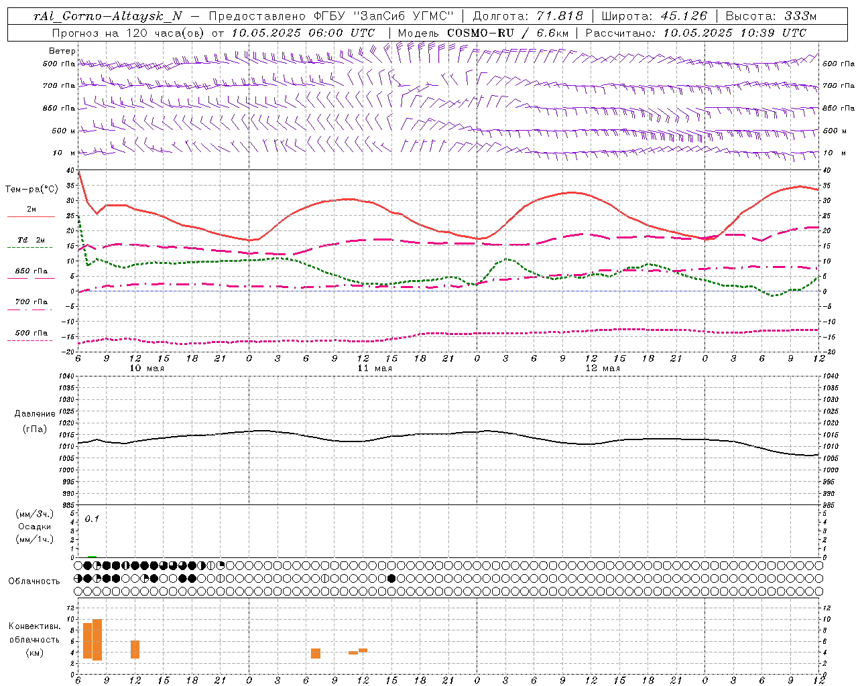
Task: Click the orange convective bar at 12h on 10 мая
Action: point(135,649)
